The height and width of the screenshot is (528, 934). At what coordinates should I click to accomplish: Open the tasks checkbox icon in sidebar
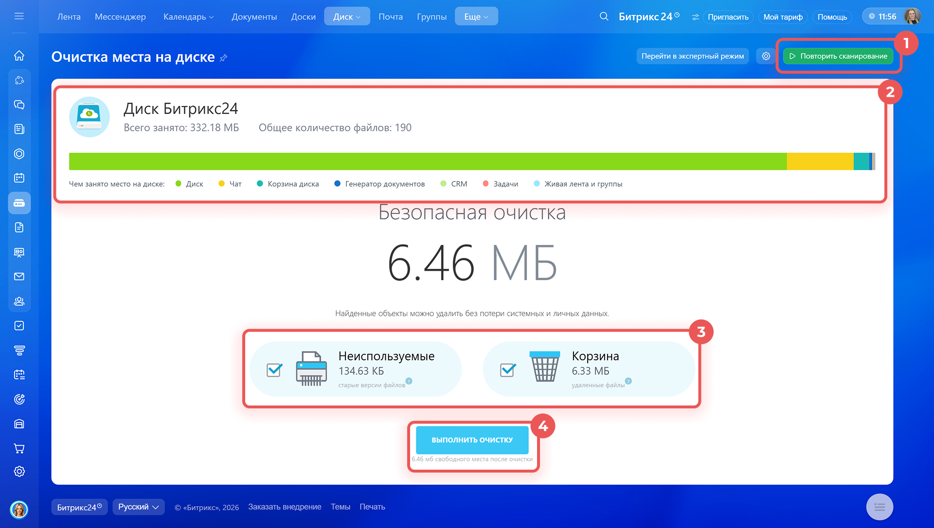click(x=19, y=326)
